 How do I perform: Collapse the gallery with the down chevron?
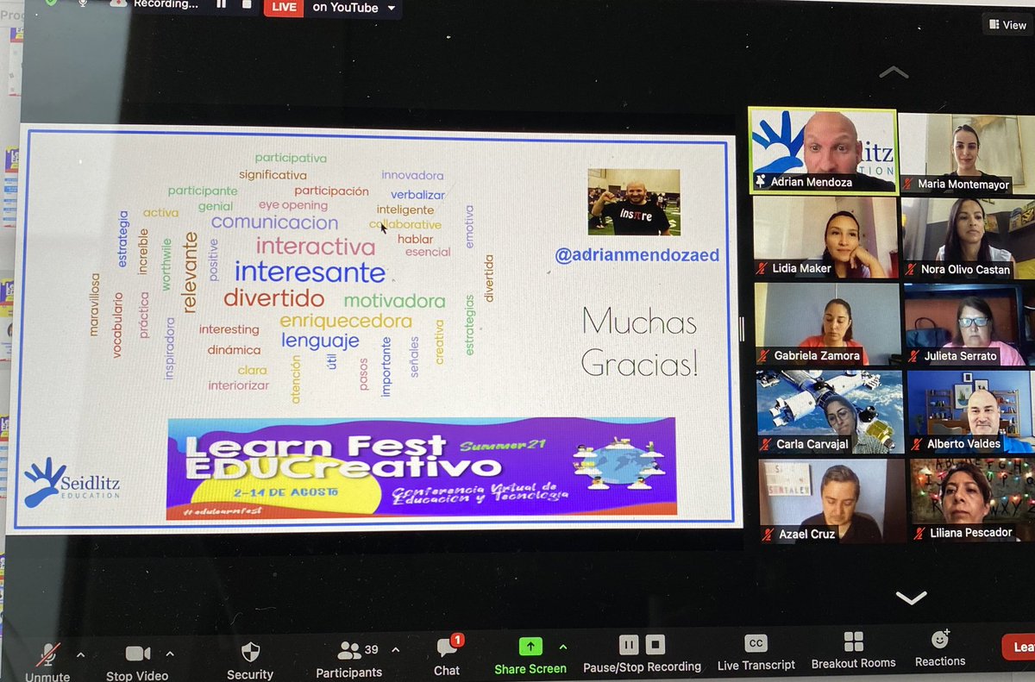910,597
